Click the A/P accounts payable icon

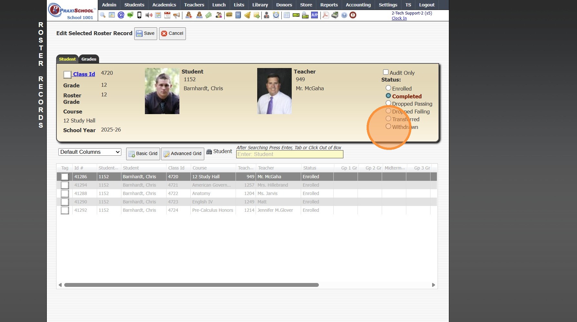pyautogui.click(x=315, y=15)
